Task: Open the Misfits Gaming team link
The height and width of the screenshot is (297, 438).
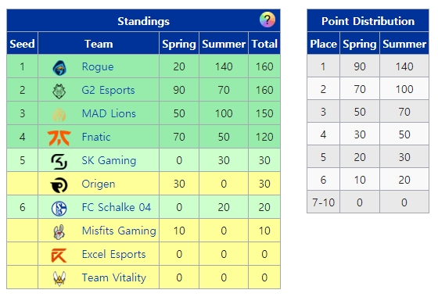Action: pyautogui.click(x=119, y=231)
